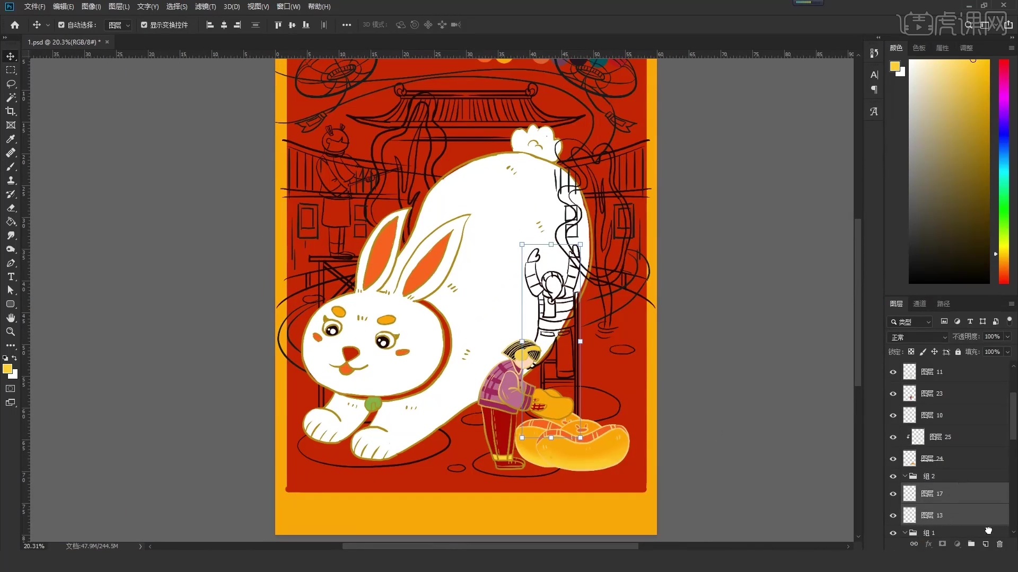Hide group 组 2

coord(893,476)
